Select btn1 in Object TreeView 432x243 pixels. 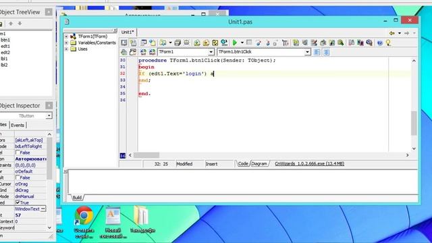tap(5, 40)
